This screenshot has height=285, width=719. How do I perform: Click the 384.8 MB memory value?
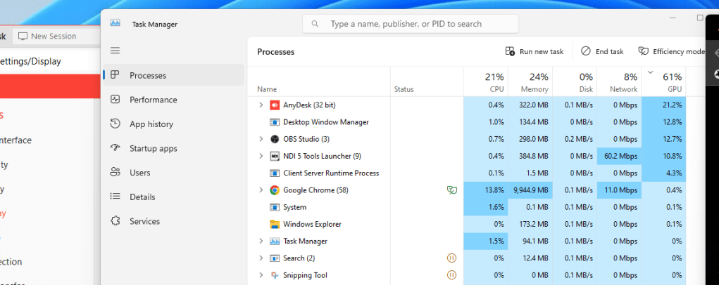(530, 157)
